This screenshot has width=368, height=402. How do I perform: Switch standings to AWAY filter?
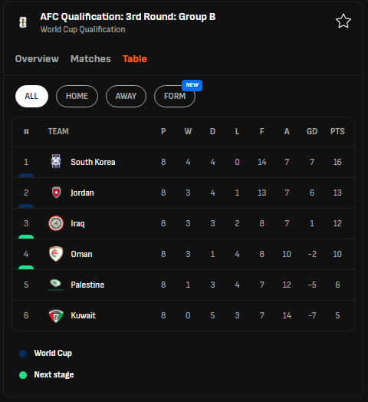(126, 96)
